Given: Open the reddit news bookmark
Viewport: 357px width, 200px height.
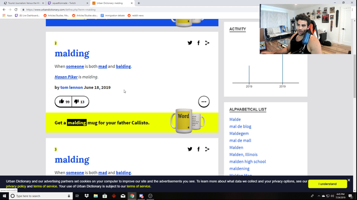Looking at the screenshot, I should [x=136, y=16].
